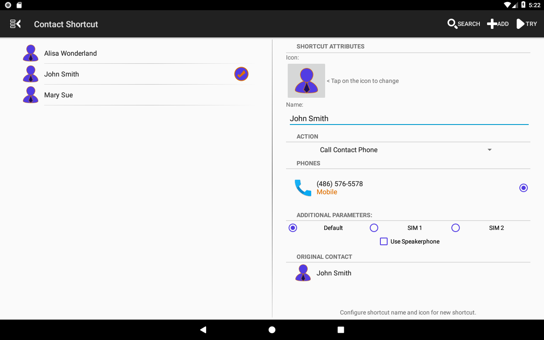Toggle the checkmark badge on John Smith row
544x340 pixels.
click(241, 74)
